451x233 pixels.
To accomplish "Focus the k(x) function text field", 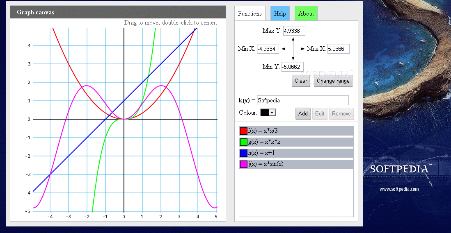I will point(302,100).
